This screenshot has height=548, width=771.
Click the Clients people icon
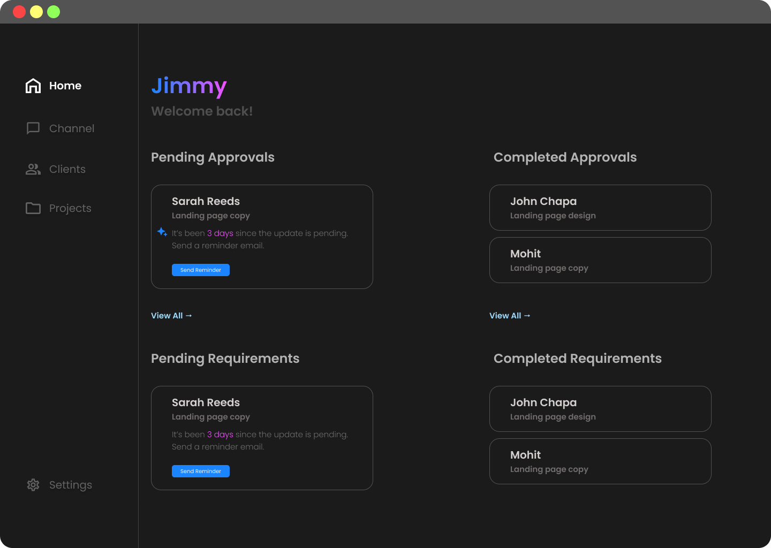pyautogui.click(x=33, y=169)
